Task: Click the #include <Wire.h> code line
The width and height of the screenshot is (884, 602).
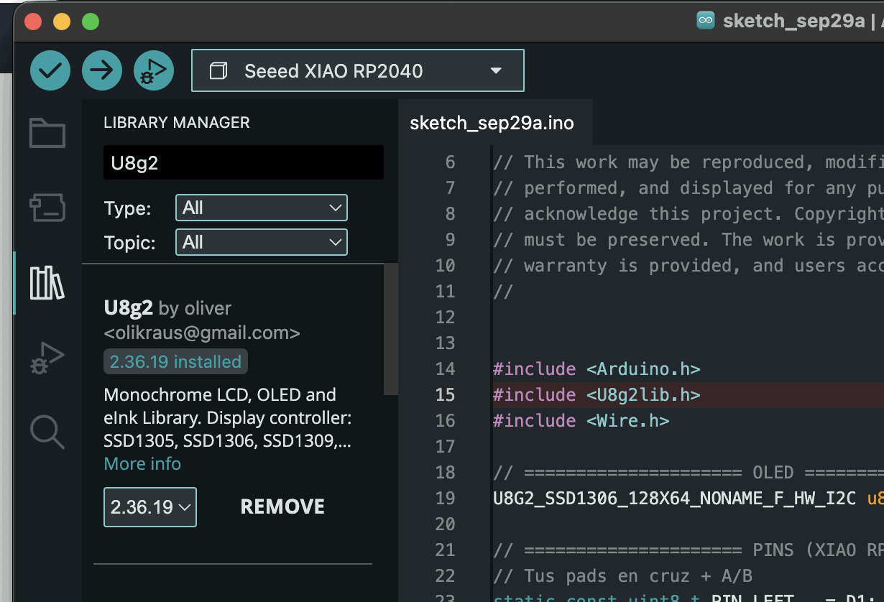Action: [x=581, y=420]
